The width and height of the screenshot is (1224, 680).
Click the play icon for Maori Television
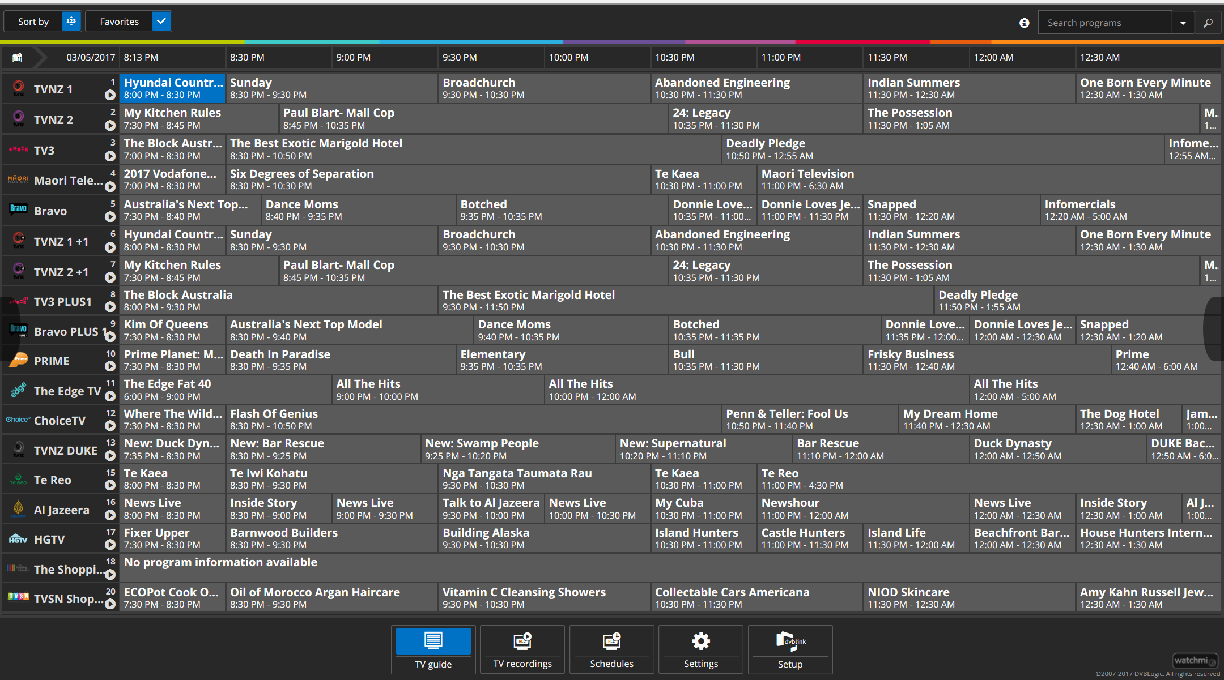click(110, 187)
